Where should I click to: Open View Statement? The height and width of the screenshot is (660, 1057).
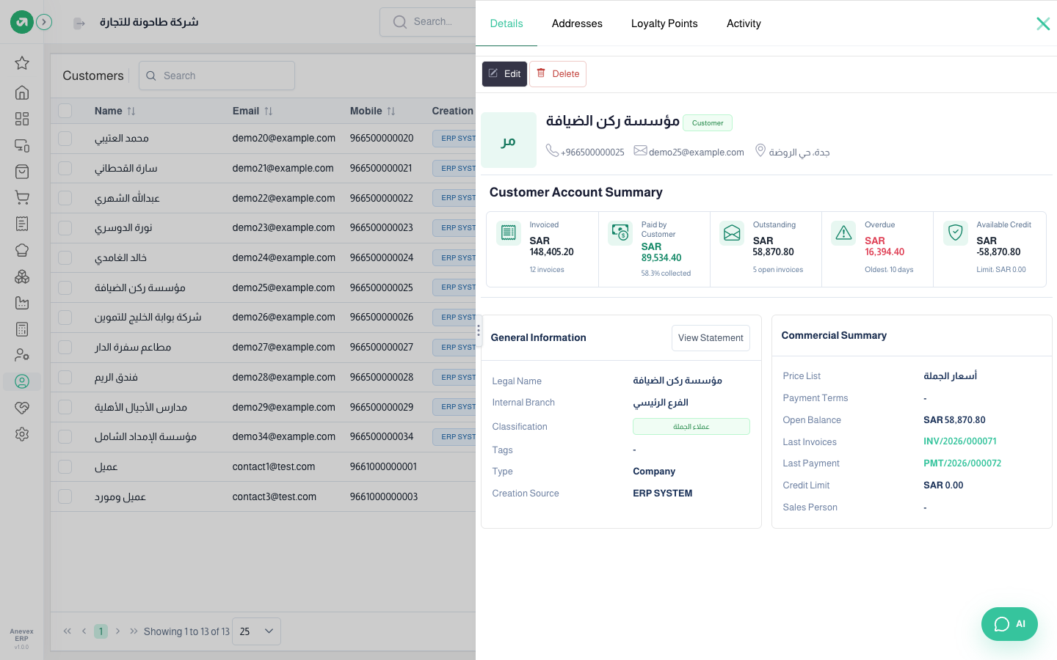[711, 338]
